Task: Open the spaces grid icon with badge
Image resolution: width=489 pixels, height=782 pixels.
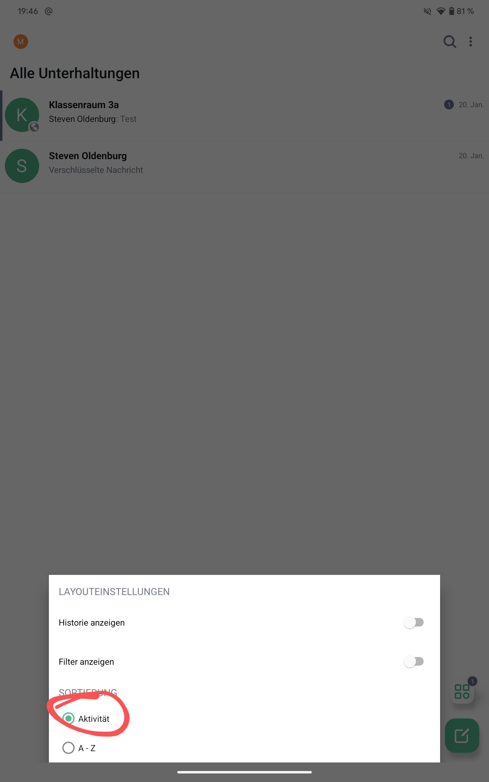Action: (462, 691)
